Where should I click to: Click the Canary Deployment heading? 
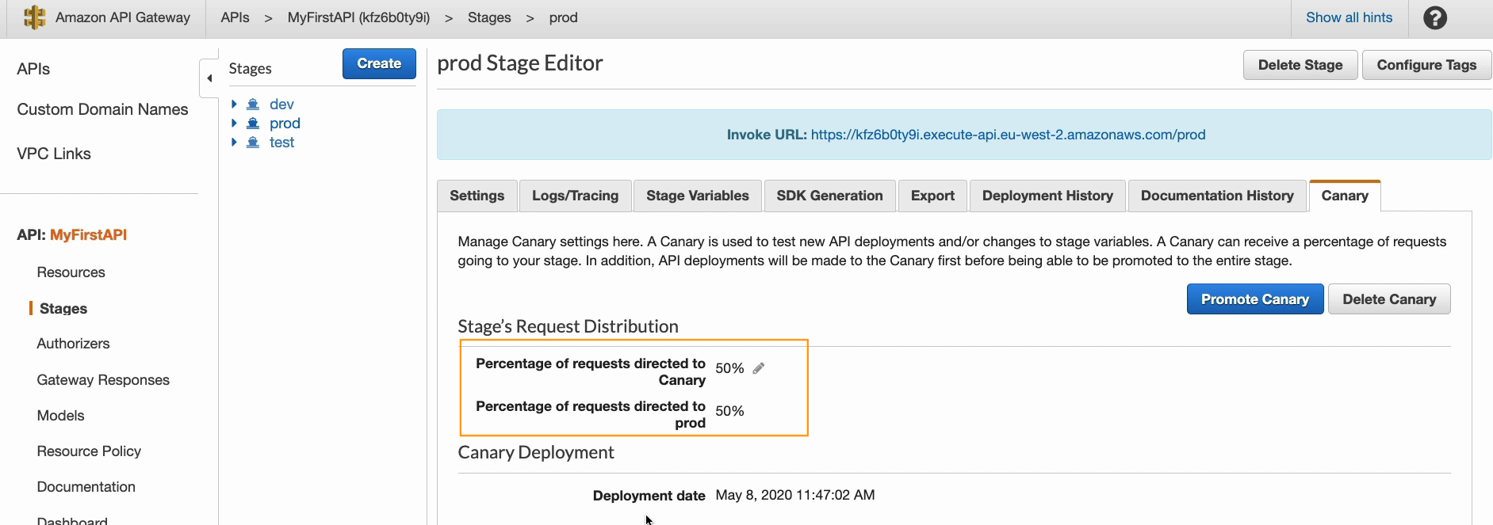coord(536,452)
